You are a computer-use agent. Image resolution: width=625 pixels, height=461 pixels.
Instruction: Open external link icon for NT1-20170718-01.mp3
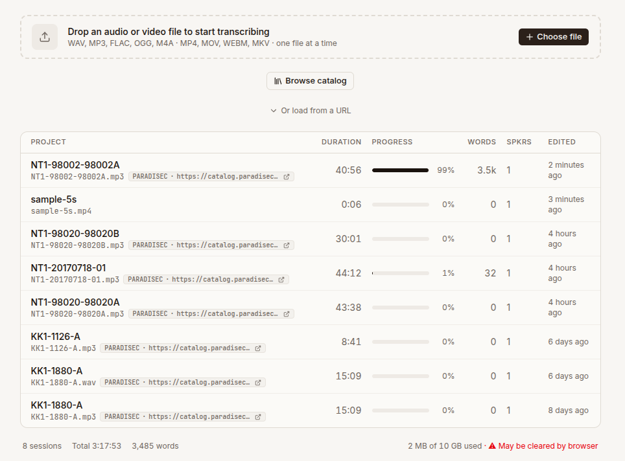pyautogui.click(x=281, y=280)
